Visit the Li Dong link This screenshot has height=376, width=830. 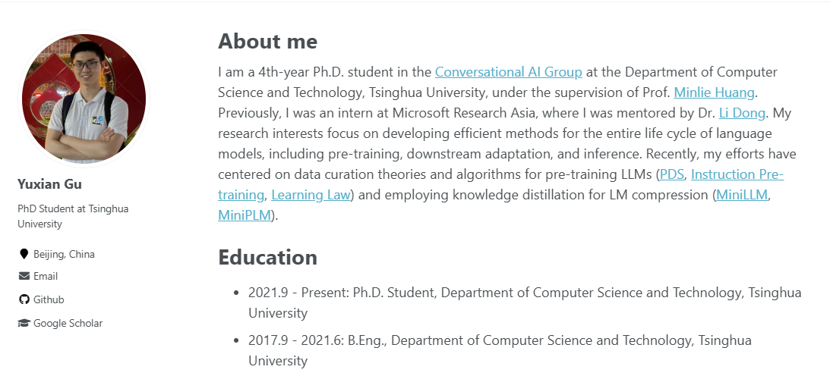coord(743,114)
